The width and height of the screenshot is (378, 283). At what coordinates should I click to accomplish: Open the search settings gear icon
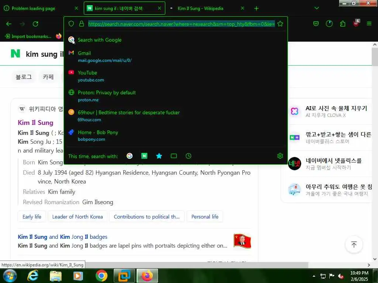(x=280, y=156)
